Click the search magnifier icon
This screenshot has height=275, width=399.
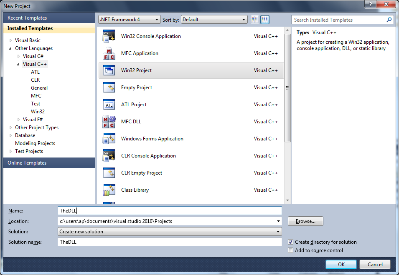click(x=389, y=20)
